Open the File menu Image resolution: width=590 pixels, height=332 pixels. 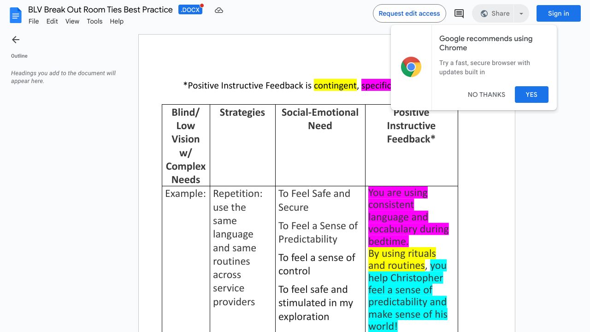[34, 21]
